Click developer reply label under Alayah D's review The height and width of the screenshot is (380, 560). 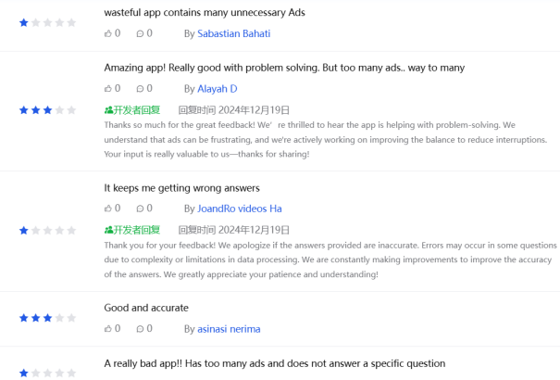132,110
